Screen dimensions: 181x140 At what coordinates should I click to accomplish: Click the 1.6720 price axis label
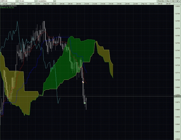coord(178,65)
